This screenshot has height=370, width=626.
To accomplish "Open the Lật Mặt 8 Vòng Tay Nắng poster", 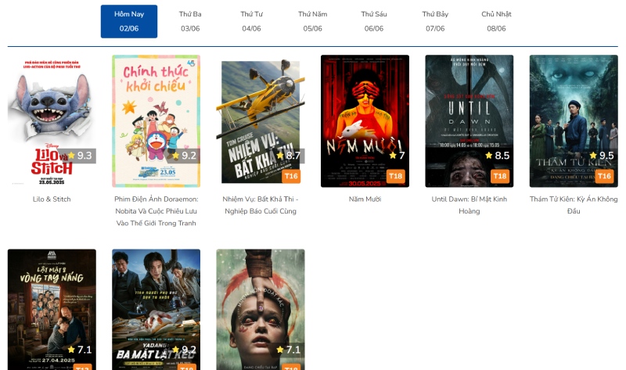I will 52,310.
